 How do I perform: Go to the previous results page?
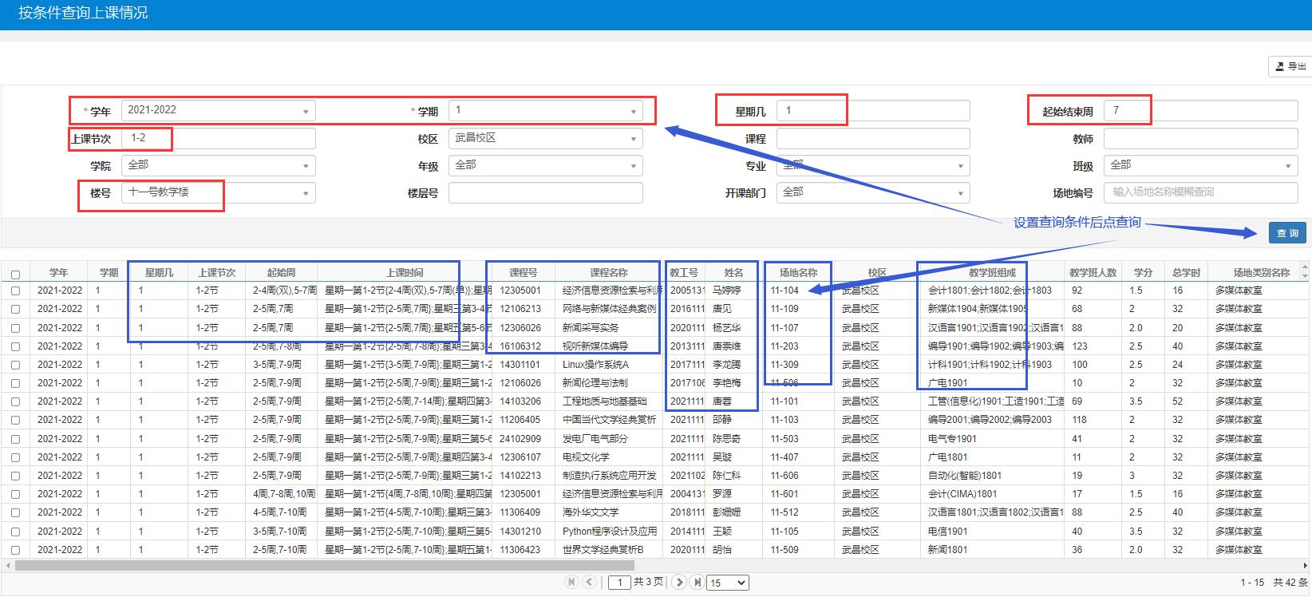coord(589,583)
